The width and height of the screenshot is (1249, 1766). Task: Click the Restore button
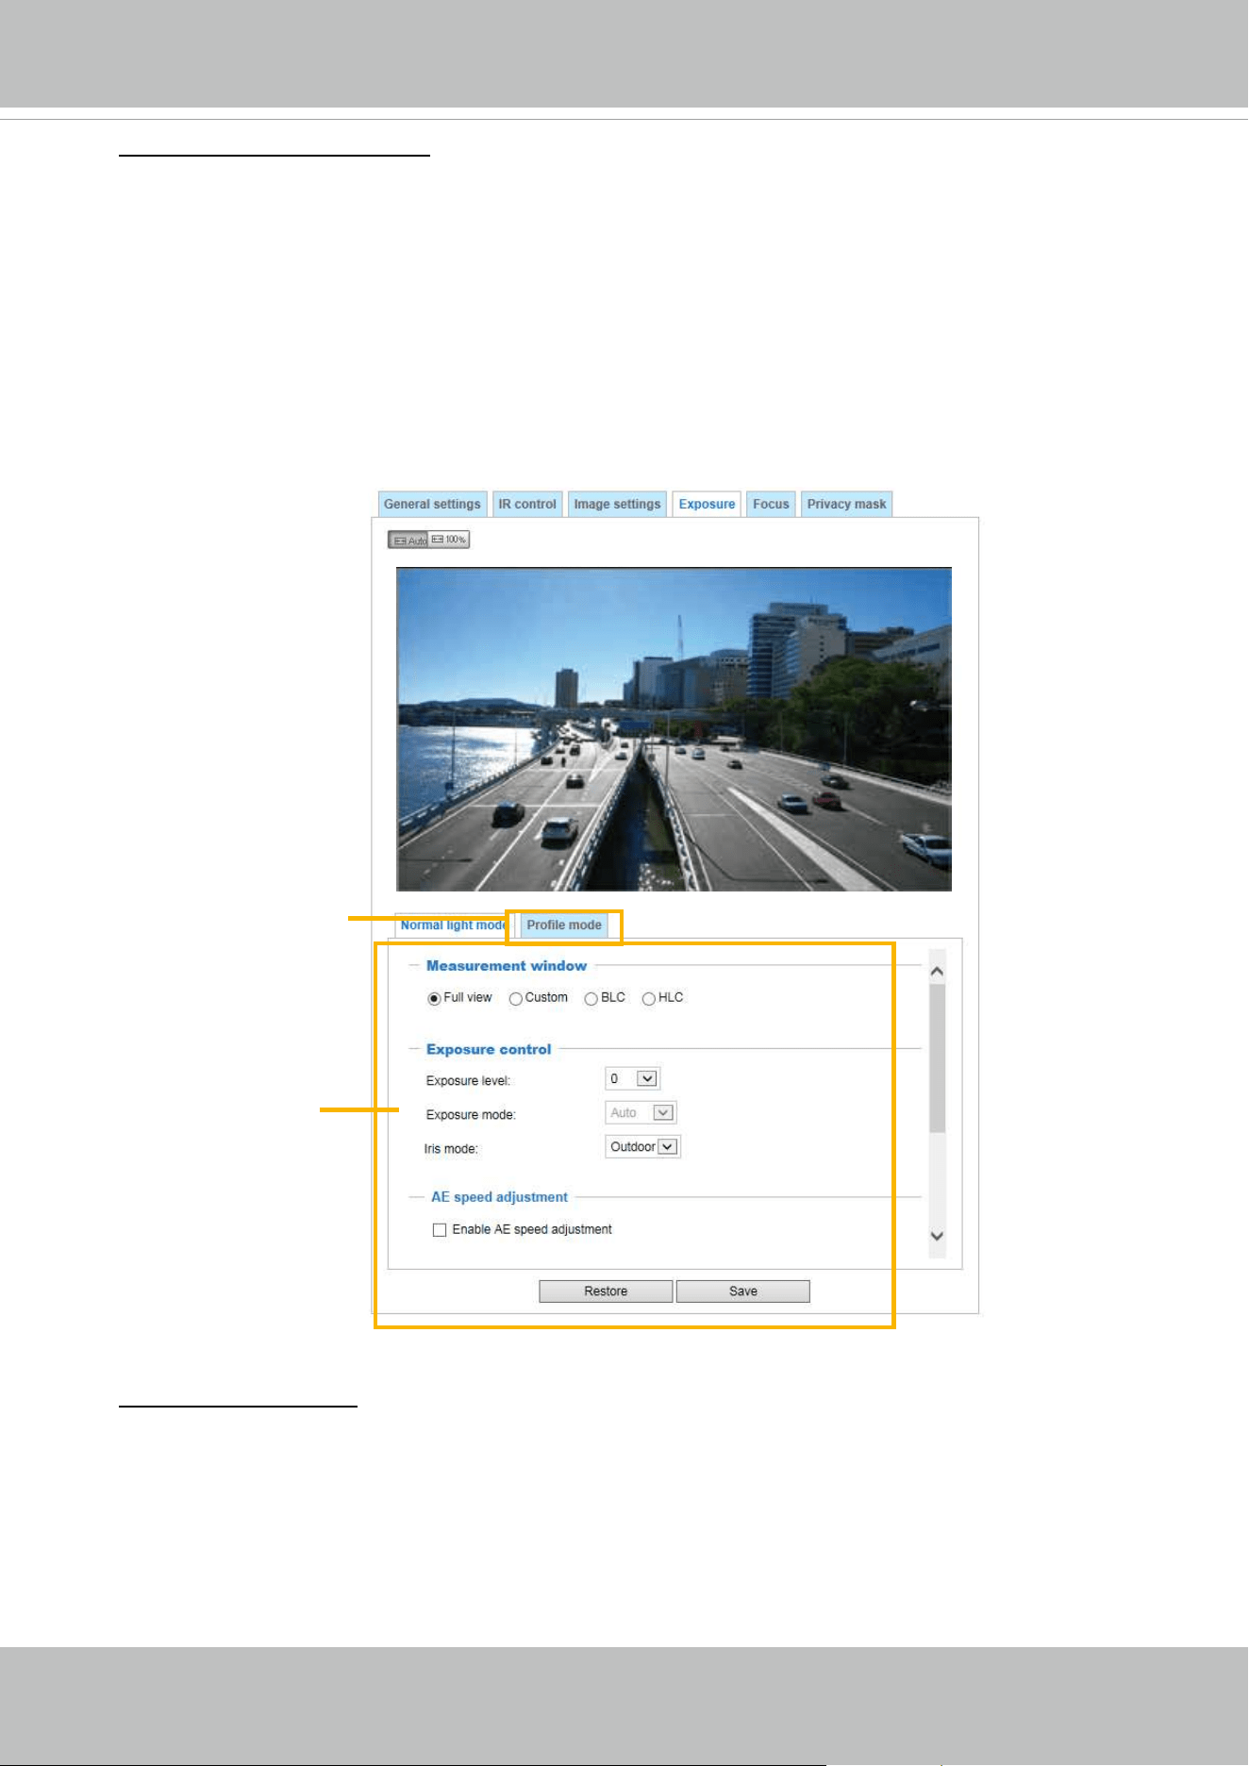tap(606, 1291)
